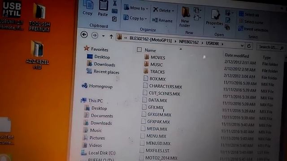287x161 pixels.
Task: Select file BOX.MIX
Action: tap(157, 79)
